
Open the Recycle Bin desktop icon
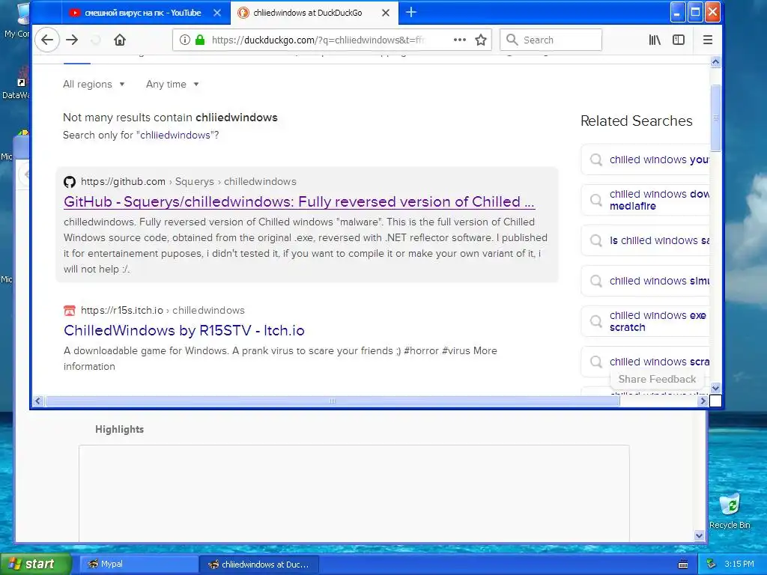730,511
